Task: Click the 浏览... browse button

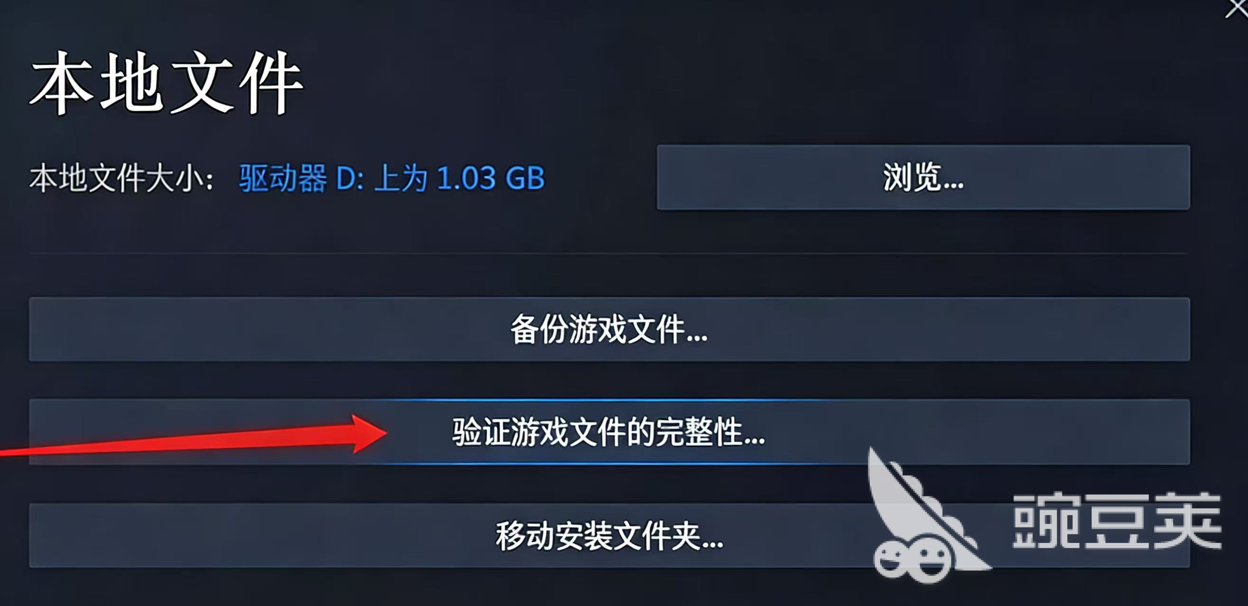Action: [x=923, y=177]
